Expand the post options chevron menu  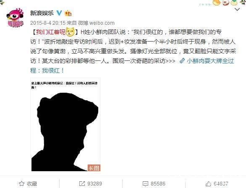click(x=237, y=9)
